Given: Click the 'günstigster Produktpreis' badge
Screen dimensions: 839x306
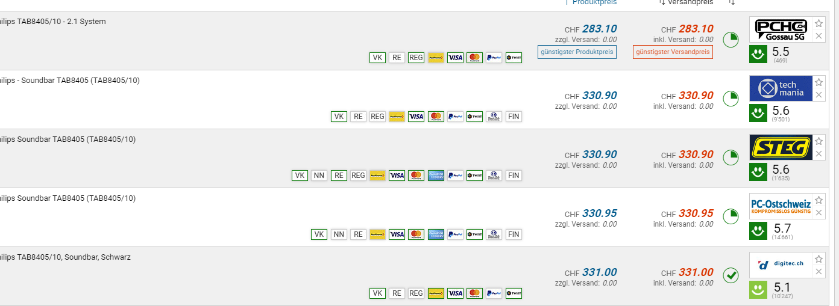Looking at the screenshot, I should (x=577, y=52).
